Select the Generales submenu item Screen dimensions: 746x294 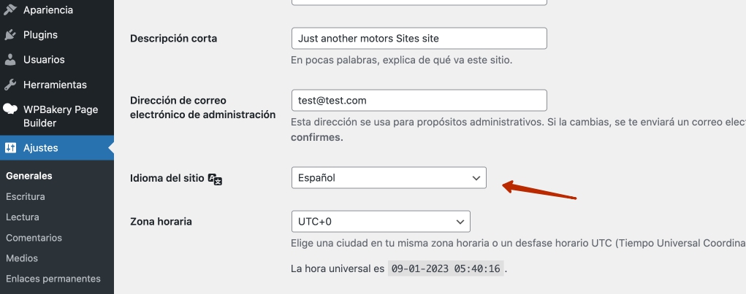(x=29, y=176)
